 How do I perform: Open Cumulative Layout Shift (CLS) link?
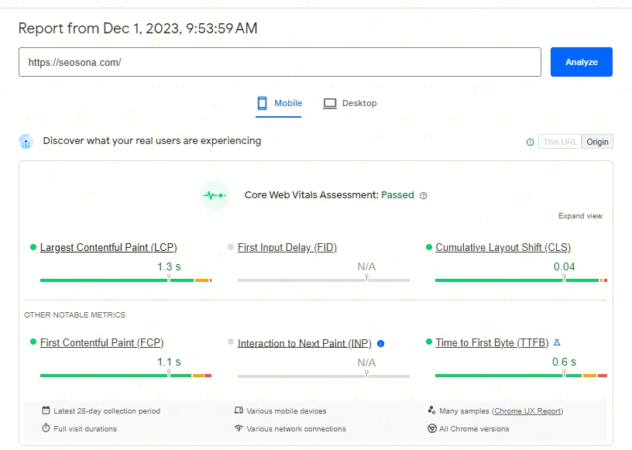click(x=503, y=248)
